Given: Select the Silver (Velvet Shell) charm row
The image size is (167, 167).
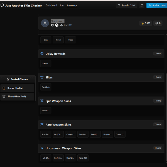Looking at the screenshot, I should [x=17, y=97].
